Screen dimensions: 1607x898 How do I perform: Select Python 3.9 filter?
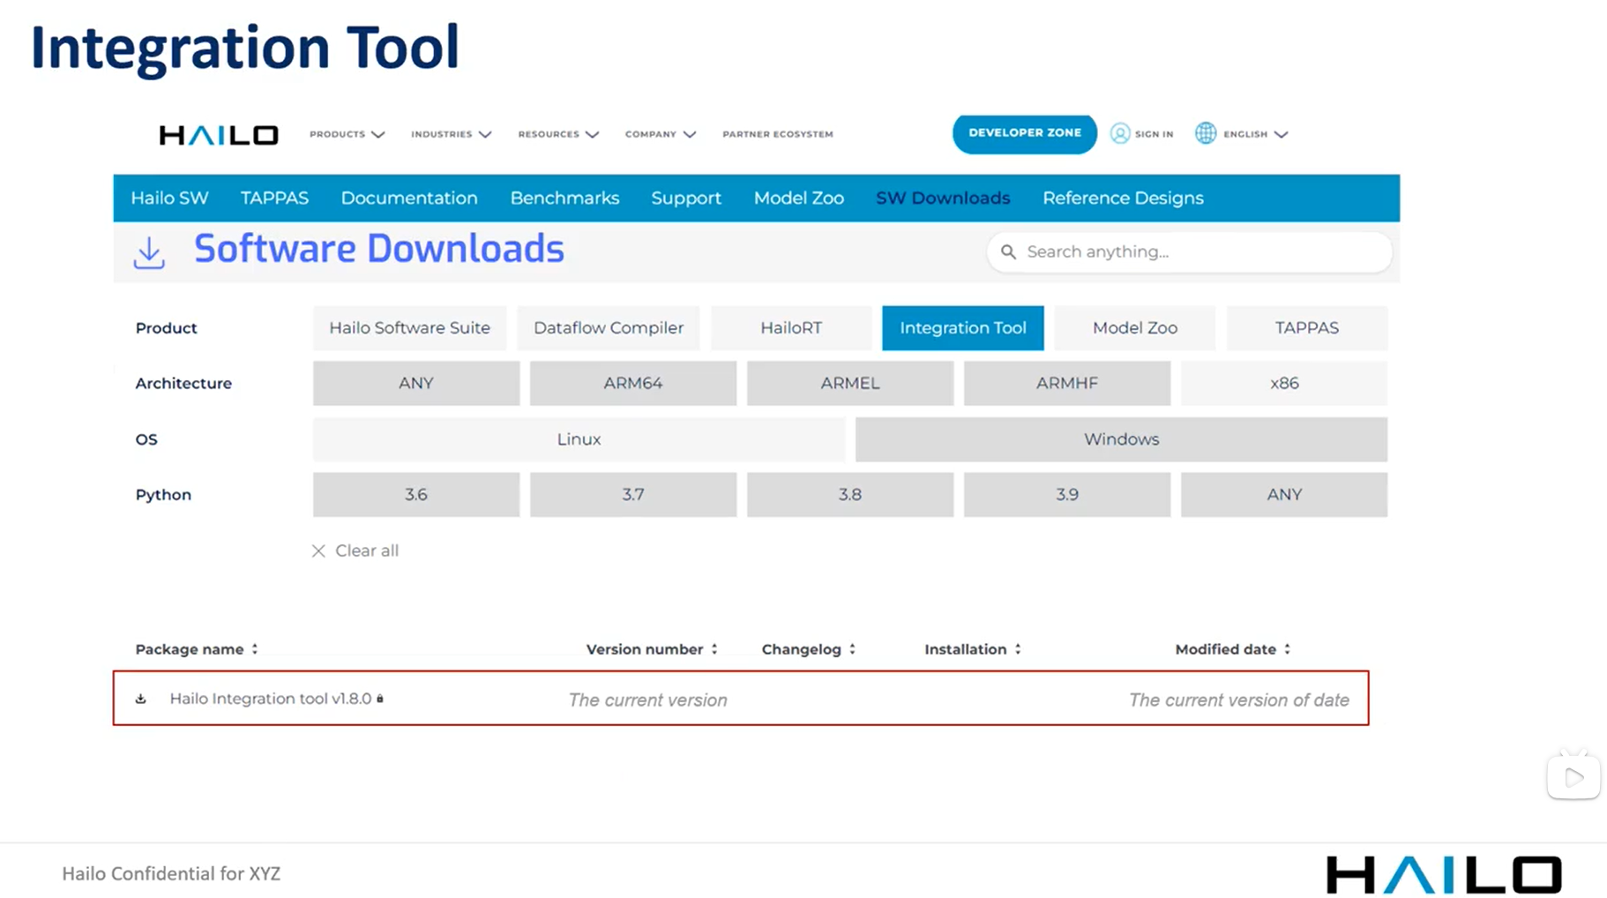click(1067, 495)
